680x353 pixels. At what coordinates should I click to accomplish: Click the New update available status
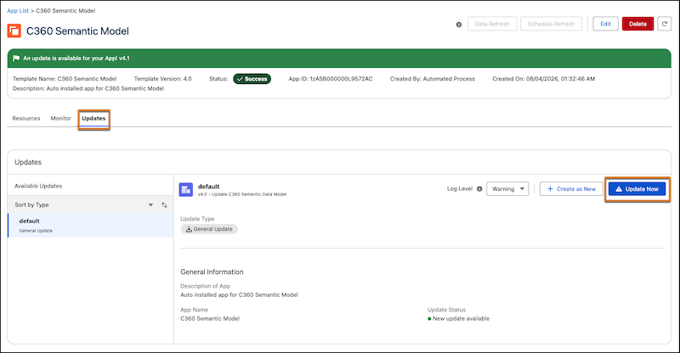pyautogui.click(x=458, y=319)
